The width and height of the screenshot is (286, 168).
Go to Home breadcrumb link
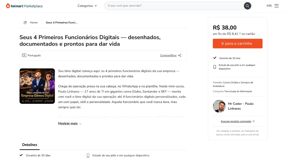pyautogui.click(x=34, y=23)
